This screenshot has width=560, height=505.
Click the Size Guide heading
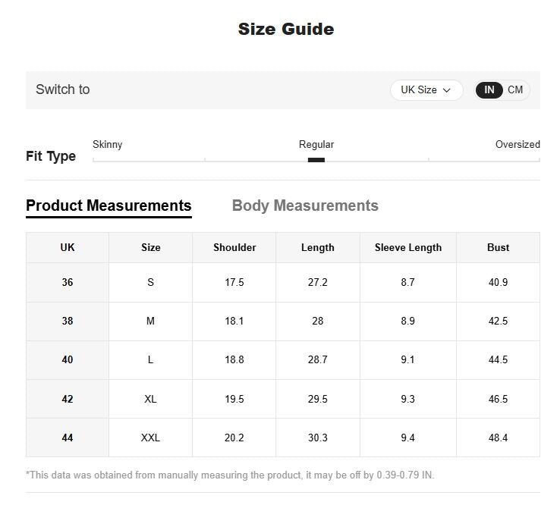click(x=286, y=30)
